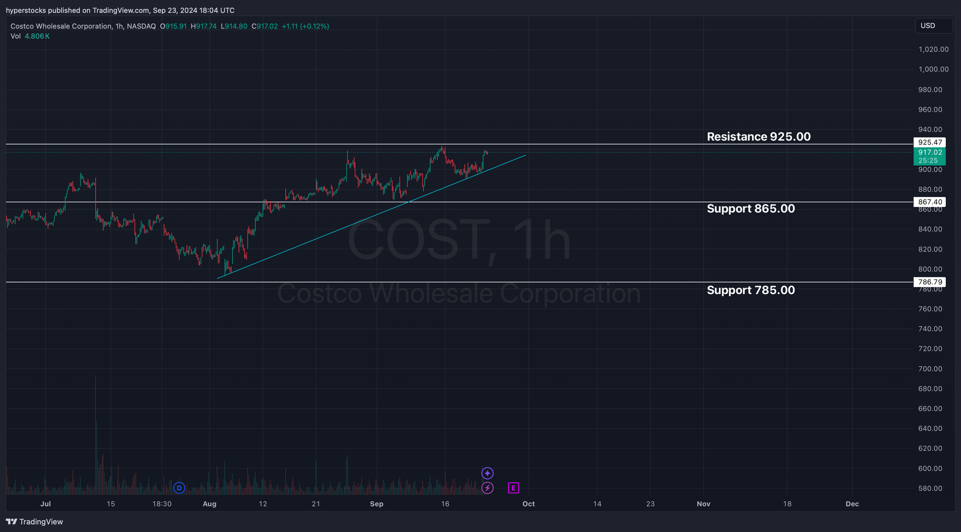Click the 1,000.00 level on price scale
This screenshot has width=961, height=532.
point(933,69)
